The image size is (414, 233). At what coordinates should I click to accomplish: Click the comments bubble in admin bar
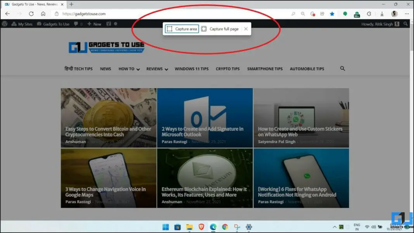(x=76, y=24)
